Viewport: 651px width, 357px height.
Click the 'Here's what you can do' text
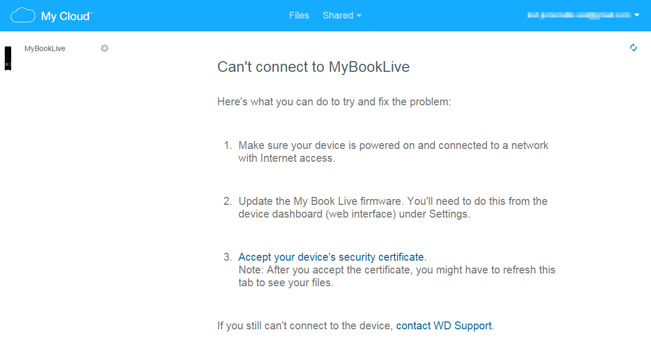pyautogui.click(x=334, y=101)
